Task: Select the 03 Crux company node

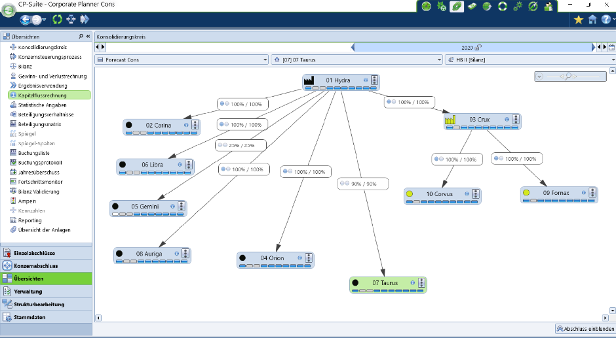Action: pyautogui.click(x=482, y=121)
